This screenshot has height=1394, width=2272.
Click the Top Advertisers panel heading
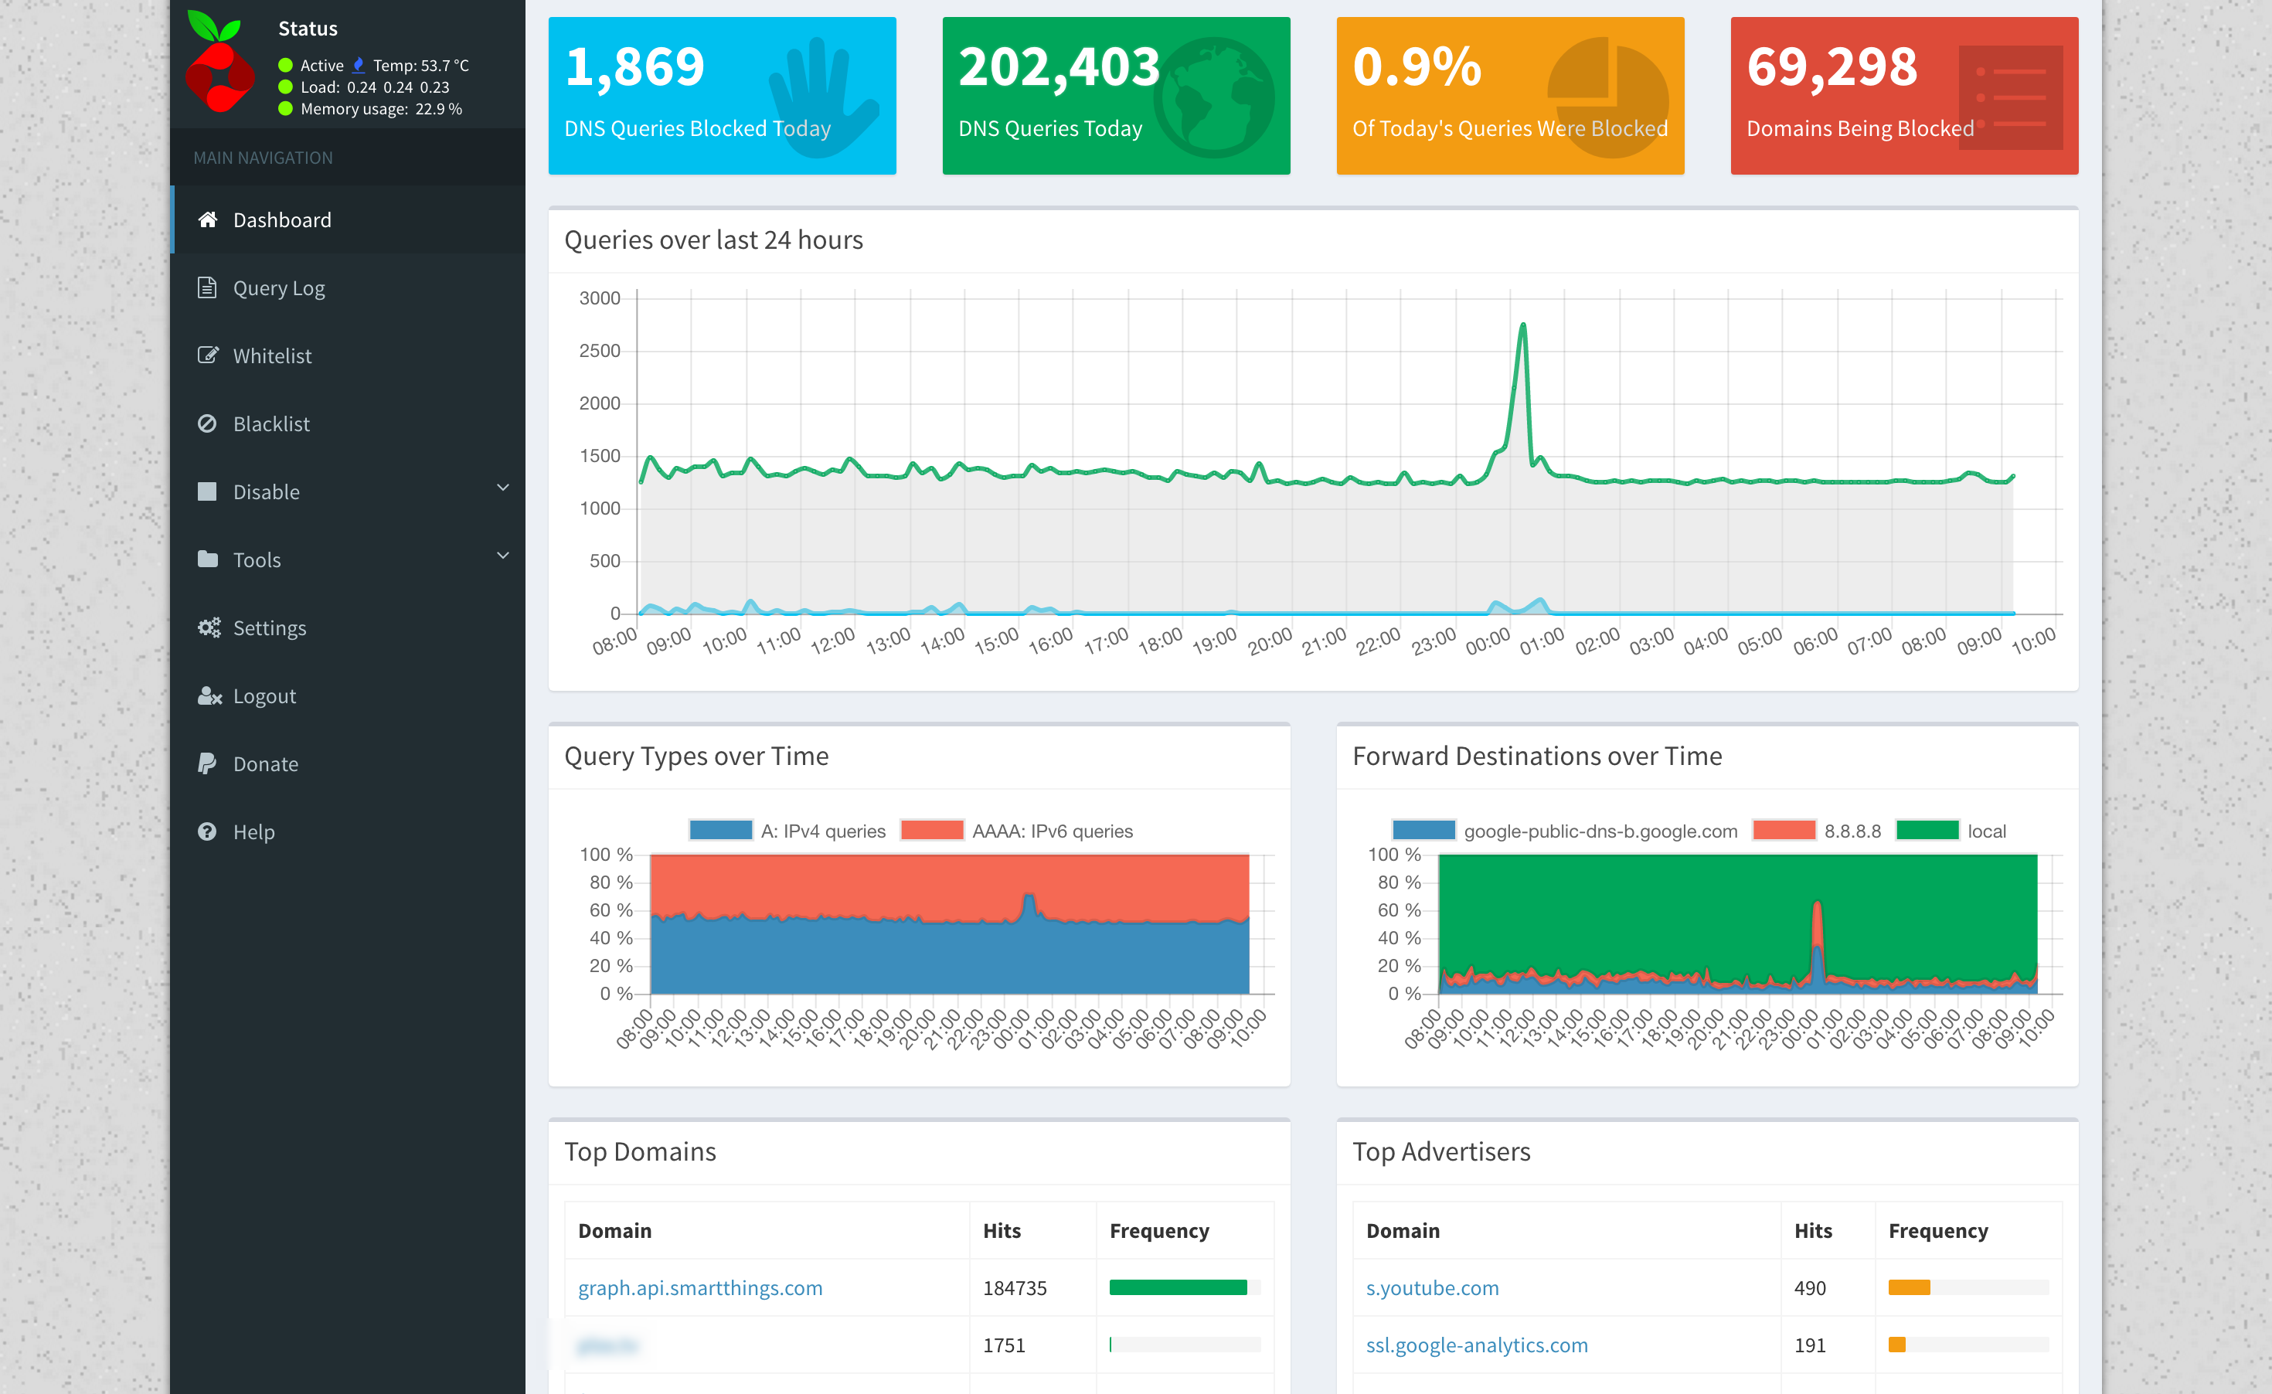coord(1441,1151)
